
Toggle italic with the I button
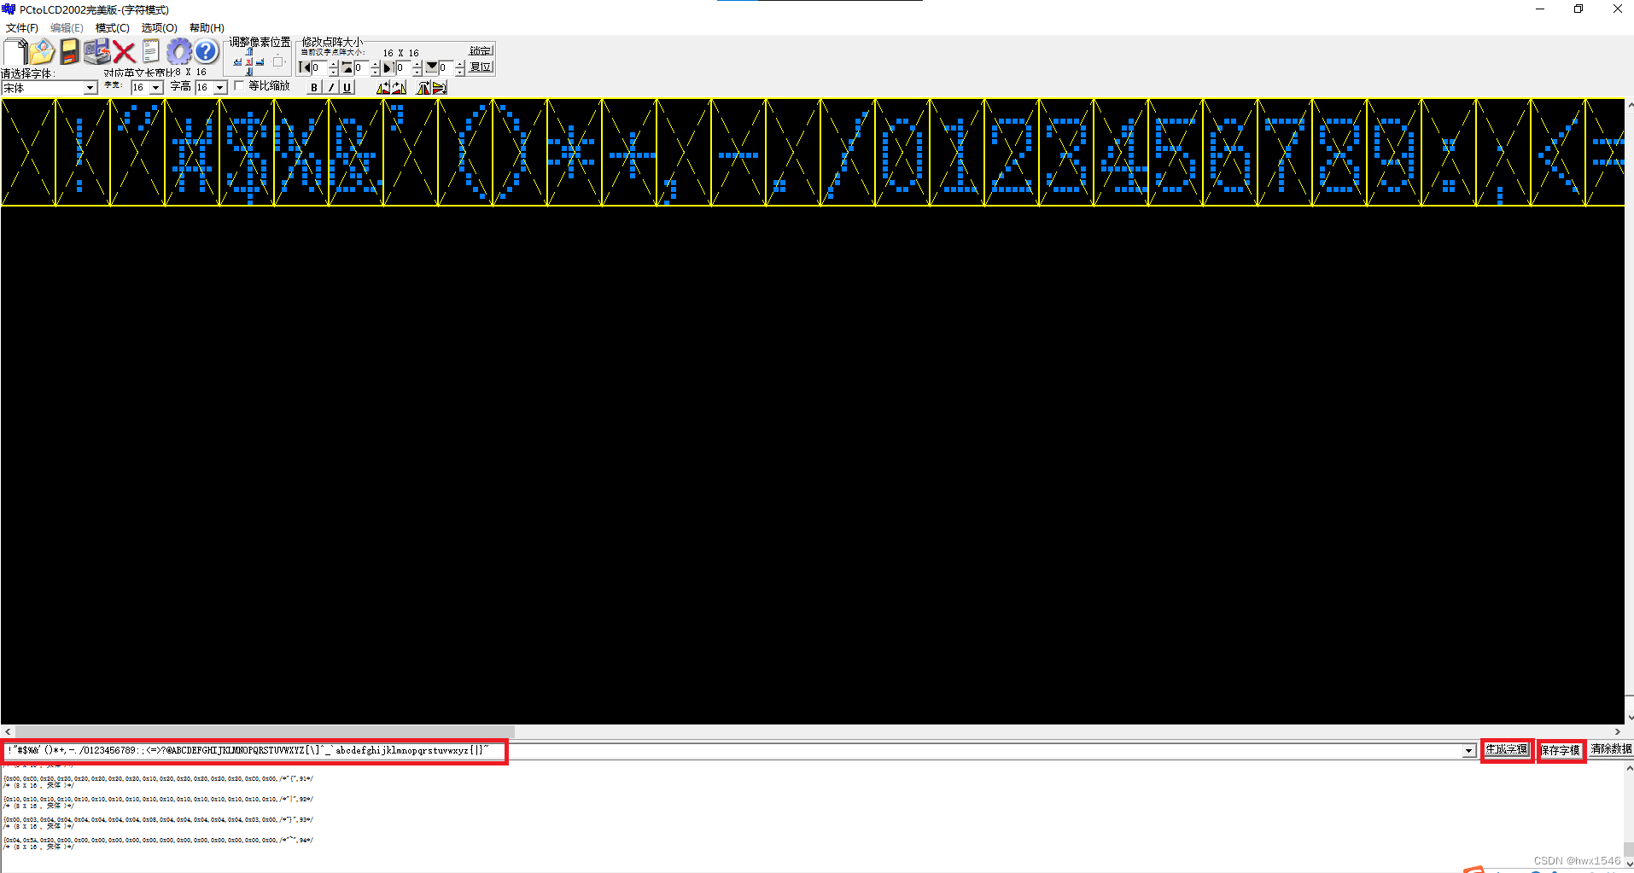(x=331, y=87)
